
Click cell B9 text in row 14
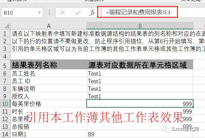[x=140, y=134]
